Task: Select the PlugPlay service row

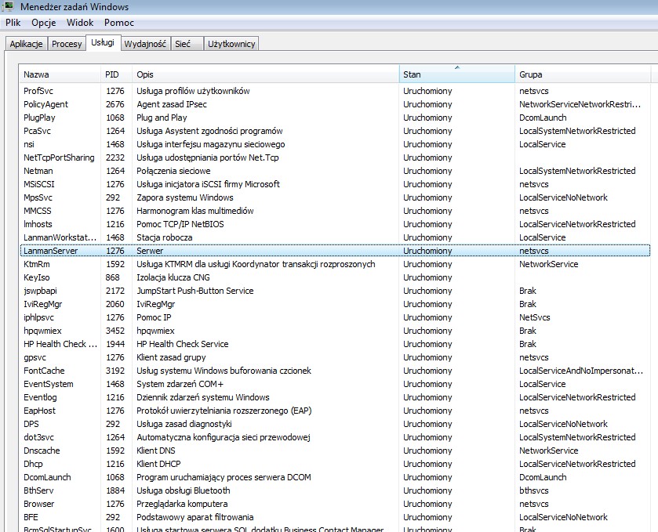Action: [335, 118]
